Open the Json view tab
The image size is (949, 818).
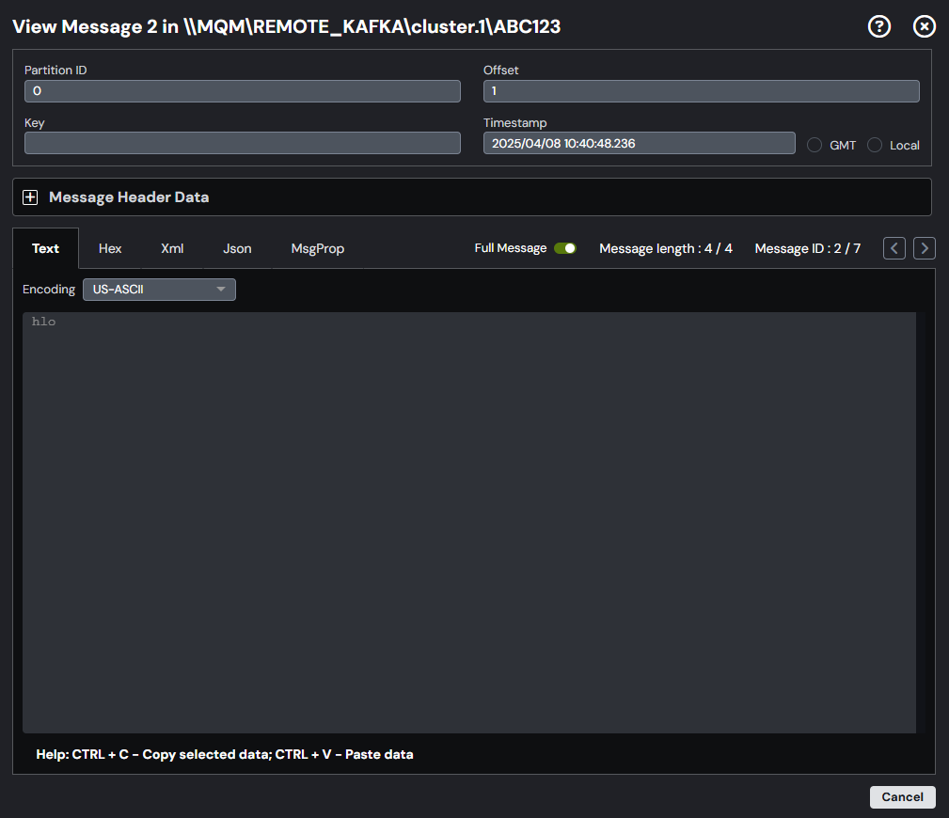coord(236,247)
